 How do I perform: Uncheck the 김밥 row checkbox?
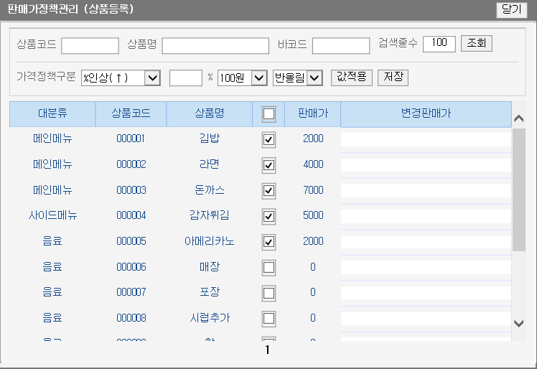coord(269,139)
